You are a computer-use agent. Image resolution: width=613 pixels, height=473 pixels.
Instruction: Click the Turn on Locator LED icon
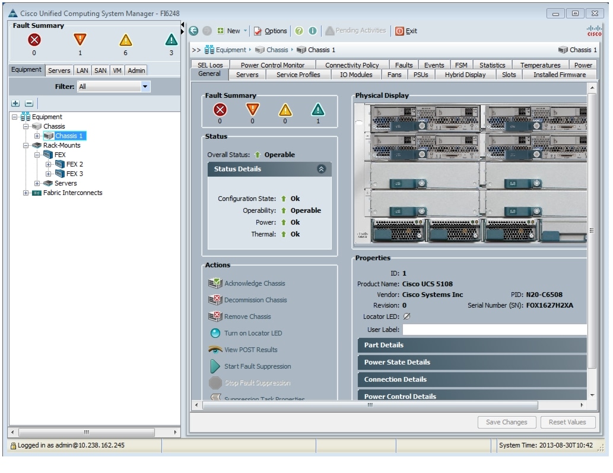[215, 333]
